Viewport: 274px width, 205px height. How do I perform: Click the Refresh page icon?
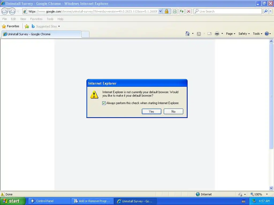tap(182, 11)
